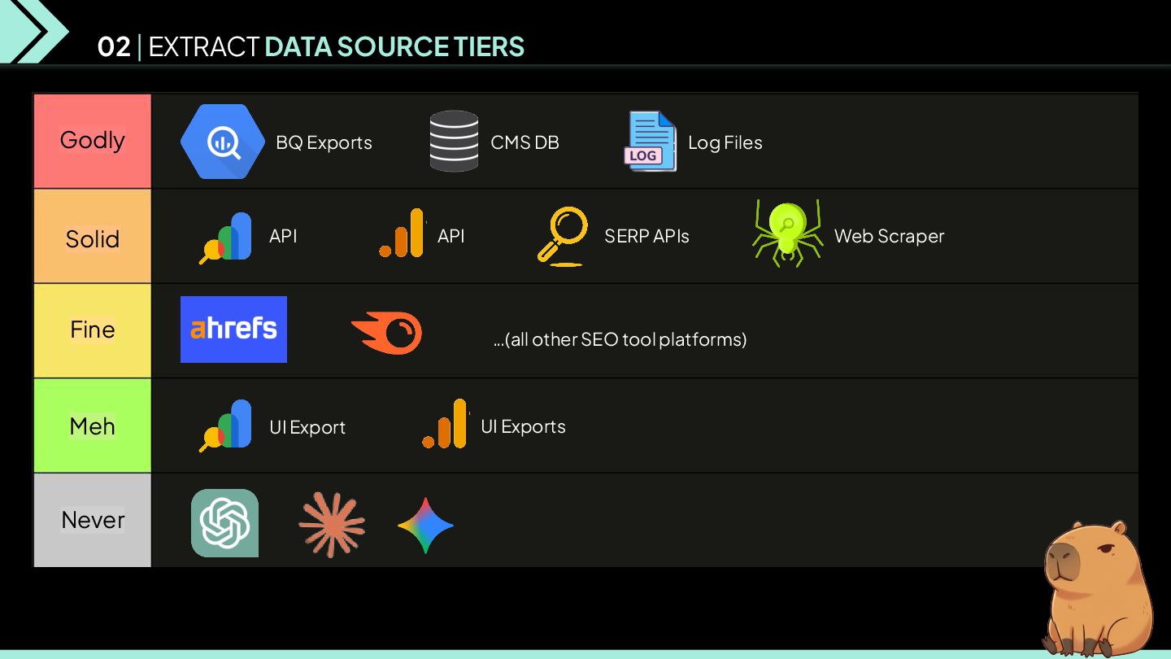Click the green Web Scraper spider icon

tap(786, 233)
